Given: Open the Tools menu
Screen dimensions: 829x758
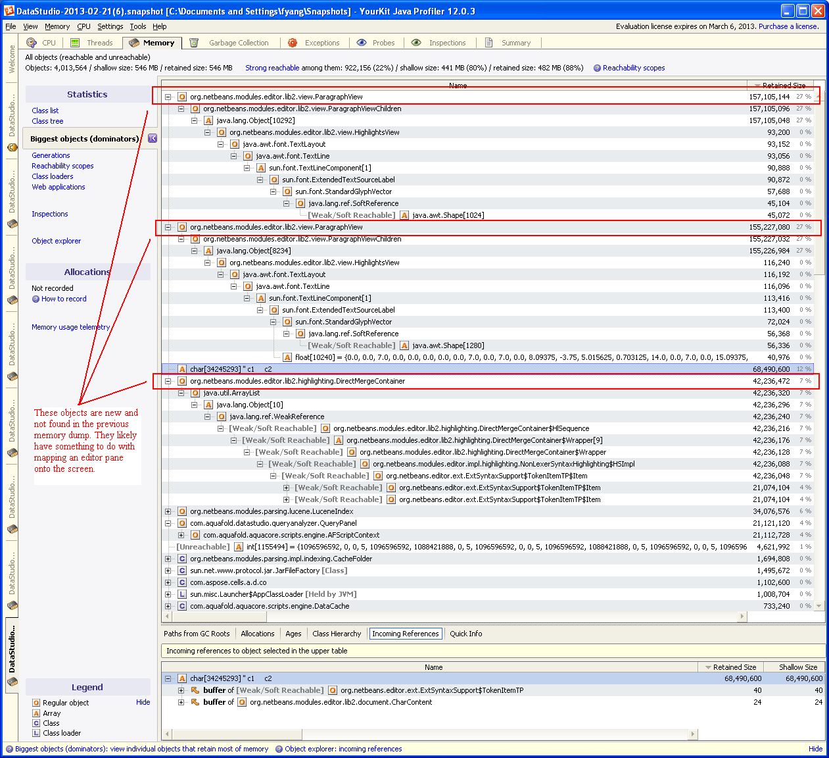Looking at the screenshot, I should (138, 26).
